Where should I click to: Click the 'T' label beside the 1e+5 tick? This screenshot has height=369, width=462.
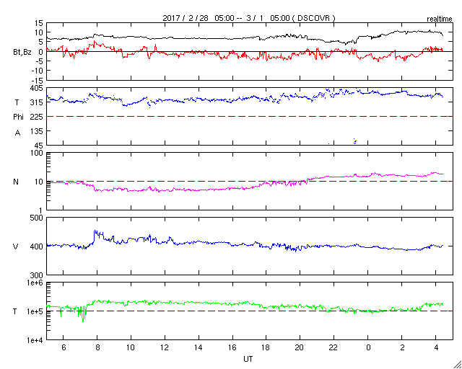click(x=15, y=311)
